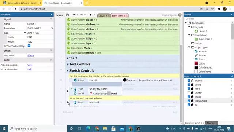The width and height of the screenshot is (234, 132).
Task: Preview the project with play button
Action: [91, 15]
